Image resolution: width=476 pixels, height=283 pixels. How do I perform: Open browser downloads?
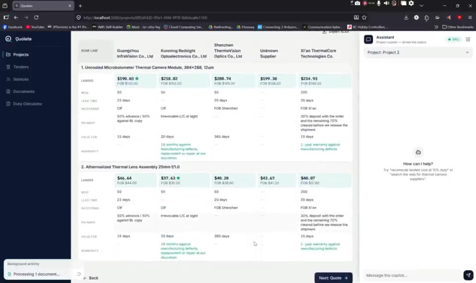[x=406, y=18]
